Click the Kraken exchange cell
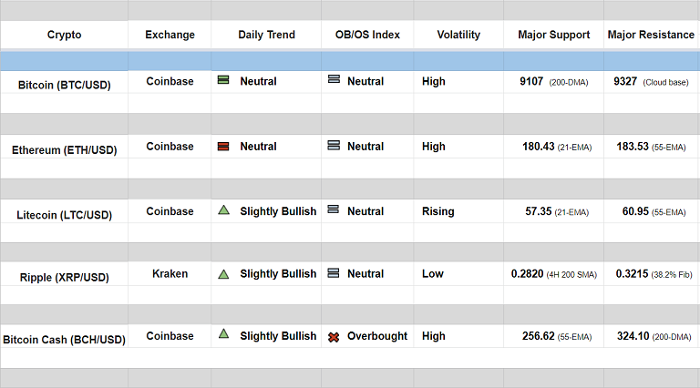This screenshot has height=388, width=700. (170, 273)
